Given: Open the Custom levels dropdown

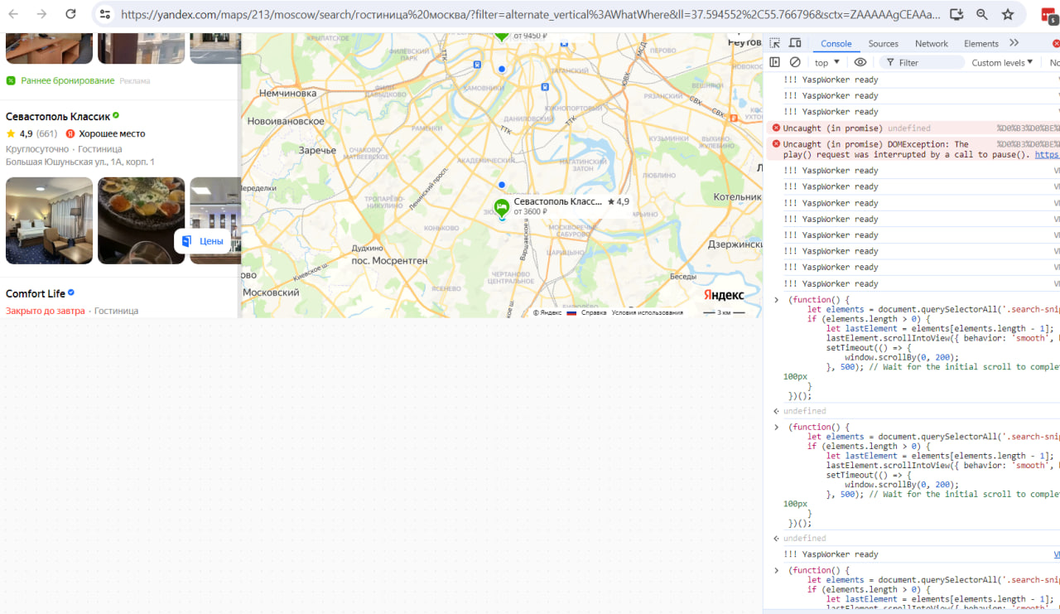Looking at the screenshot, I should tap(1001, 62).
